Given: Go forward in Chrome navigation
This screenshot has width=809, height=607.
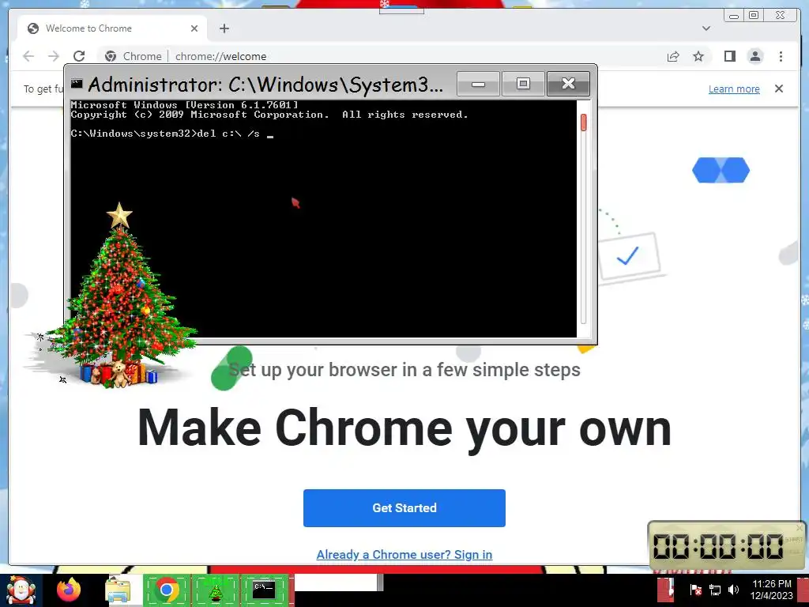Looking at the screenshot, I should coord(54,56).
